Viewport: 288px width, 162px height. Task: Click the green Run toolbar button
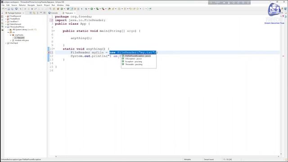(92, 9)
